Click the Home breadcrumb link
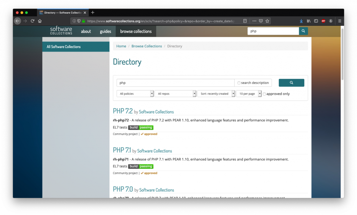The image size is (357, 215). (x=121, y=46)
